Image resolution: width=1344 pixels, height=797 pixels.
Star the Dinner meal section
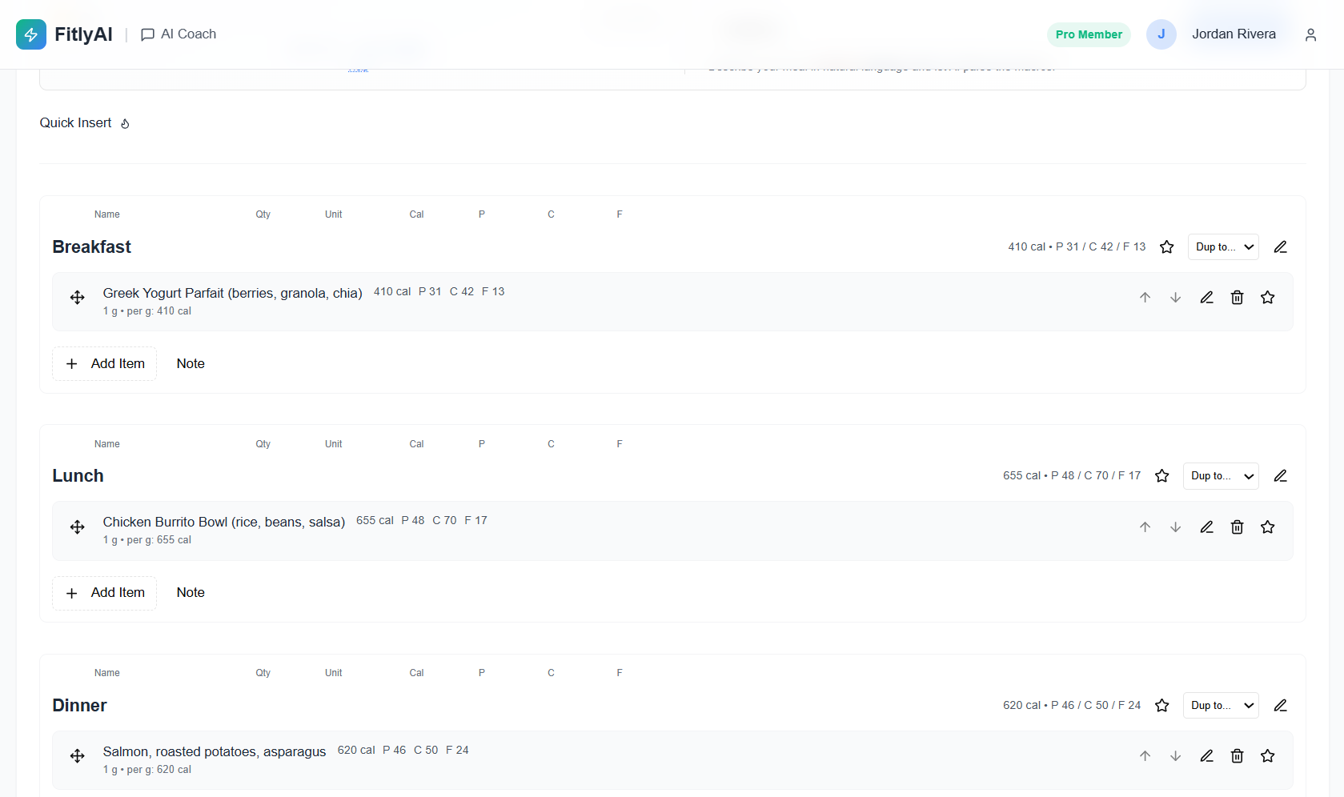tap(1161, 705)
